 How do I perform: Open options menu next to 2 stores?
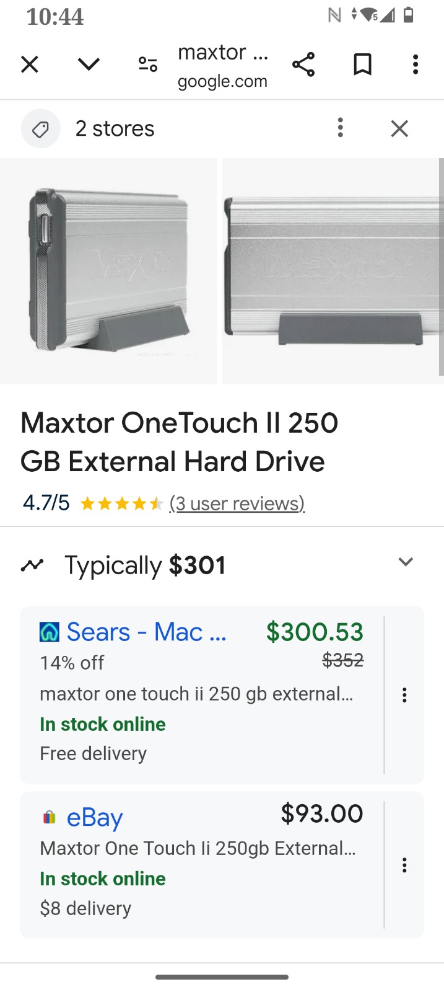pos(340,128)
